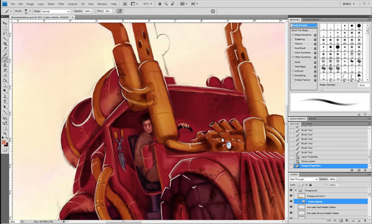Enable Texture checkbox in Brushes panel
The height and width of the screenshot is (224, 372).
(293, 44)
